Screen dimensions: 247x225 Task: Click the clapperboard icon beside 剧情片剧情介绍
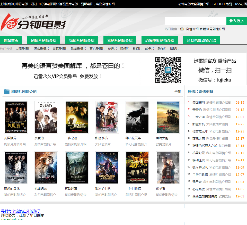pyautogui.click(x=7, y=91)
